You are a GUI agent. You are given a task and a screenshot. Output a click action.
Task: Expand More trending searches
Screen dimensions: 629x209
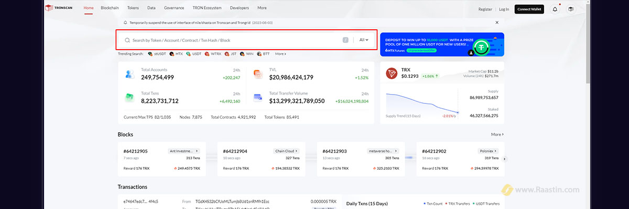[281, 54]
